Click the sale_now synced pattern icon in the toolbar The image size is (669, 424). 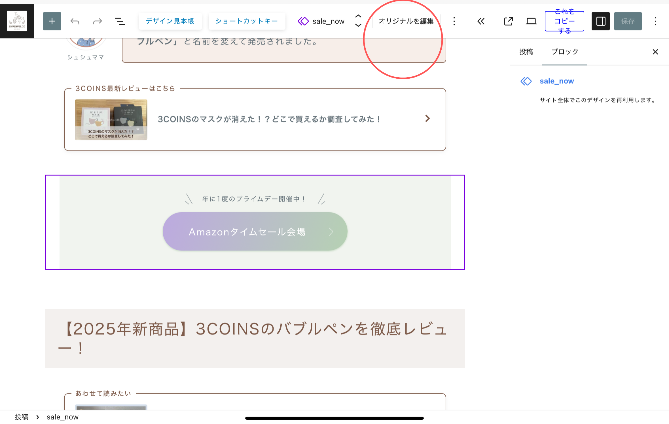303,21
